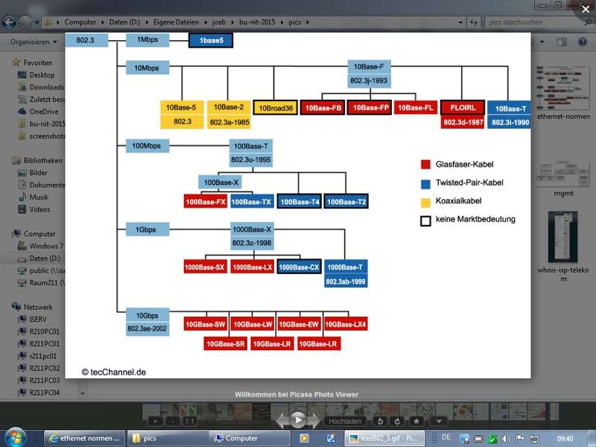Zoom in with the plus button
This screenshot has width=596, height=447.
coord(155,421)
